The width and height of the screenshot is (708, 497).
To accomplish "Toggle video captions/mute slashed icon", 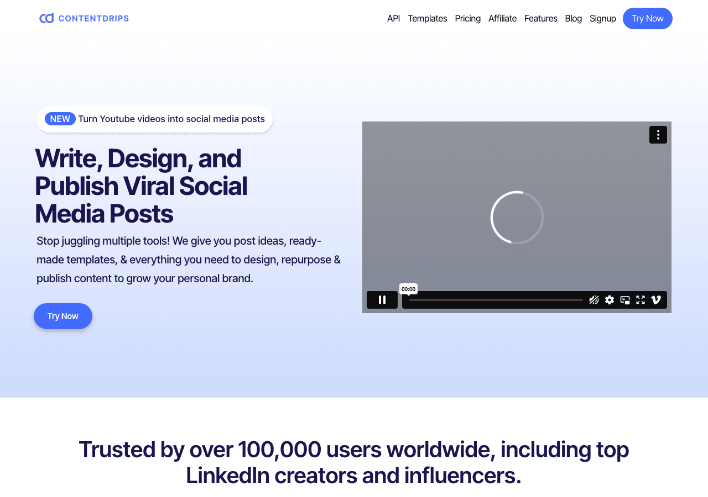I will coord(594,300).
